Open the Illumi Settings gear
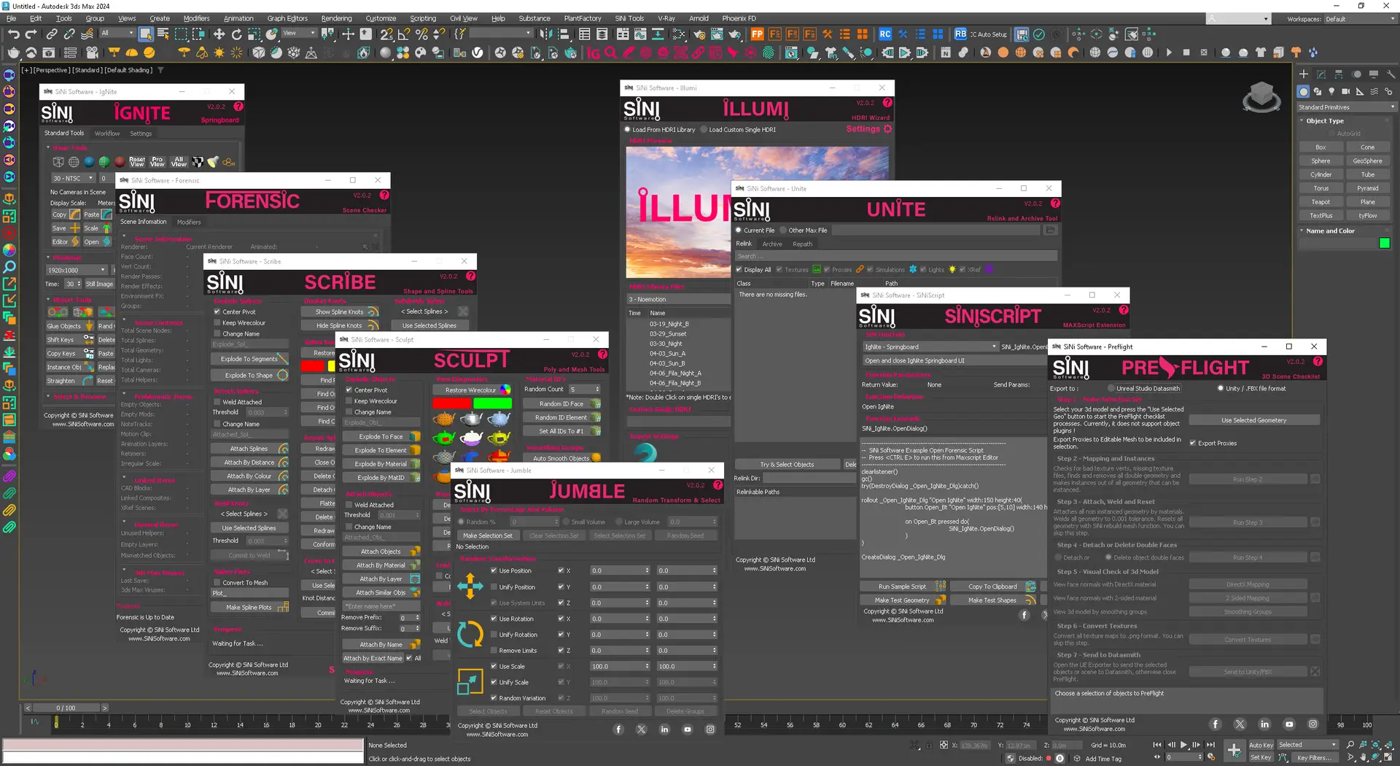The height and width of the screenshot is (766, 1400). [x=888, y=129]
